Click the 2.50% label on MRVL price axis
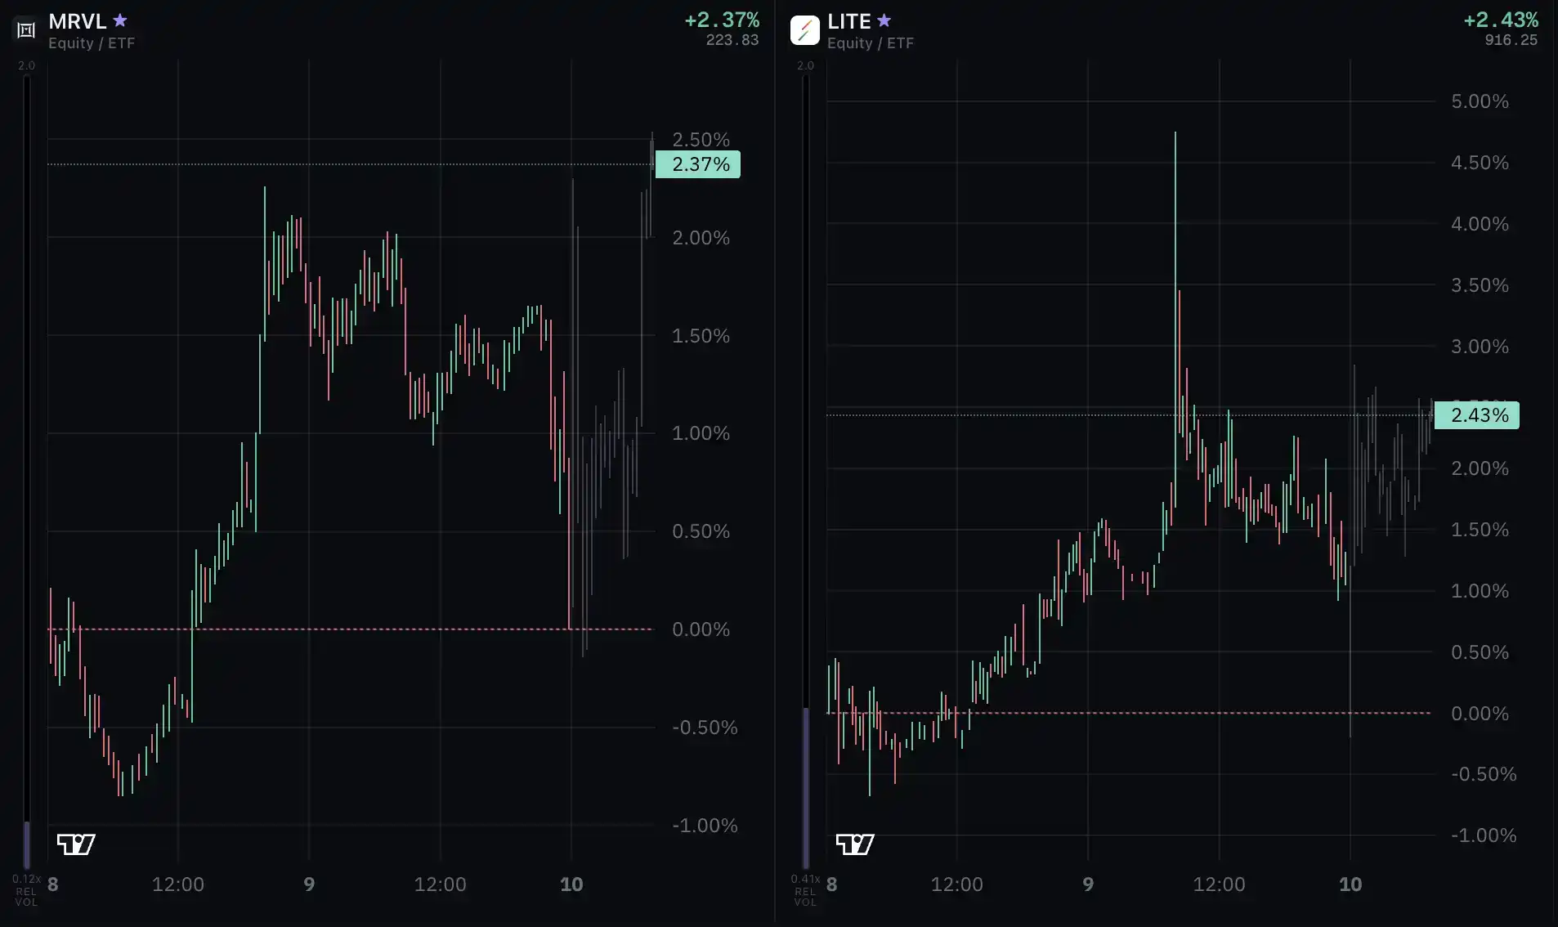The image size is (1558, 927). click(701, 140)
